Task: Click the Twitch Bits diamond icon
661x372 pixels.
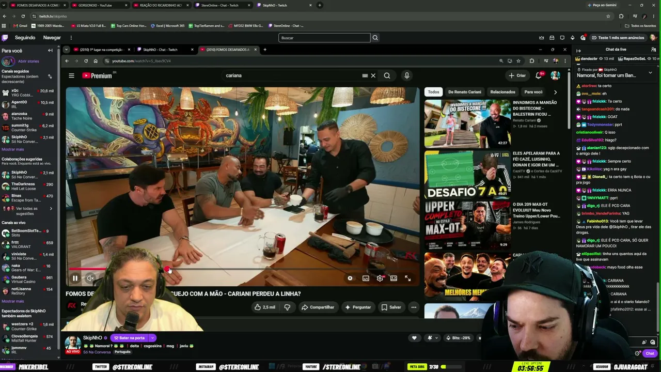Action: (x=572, y=38)
